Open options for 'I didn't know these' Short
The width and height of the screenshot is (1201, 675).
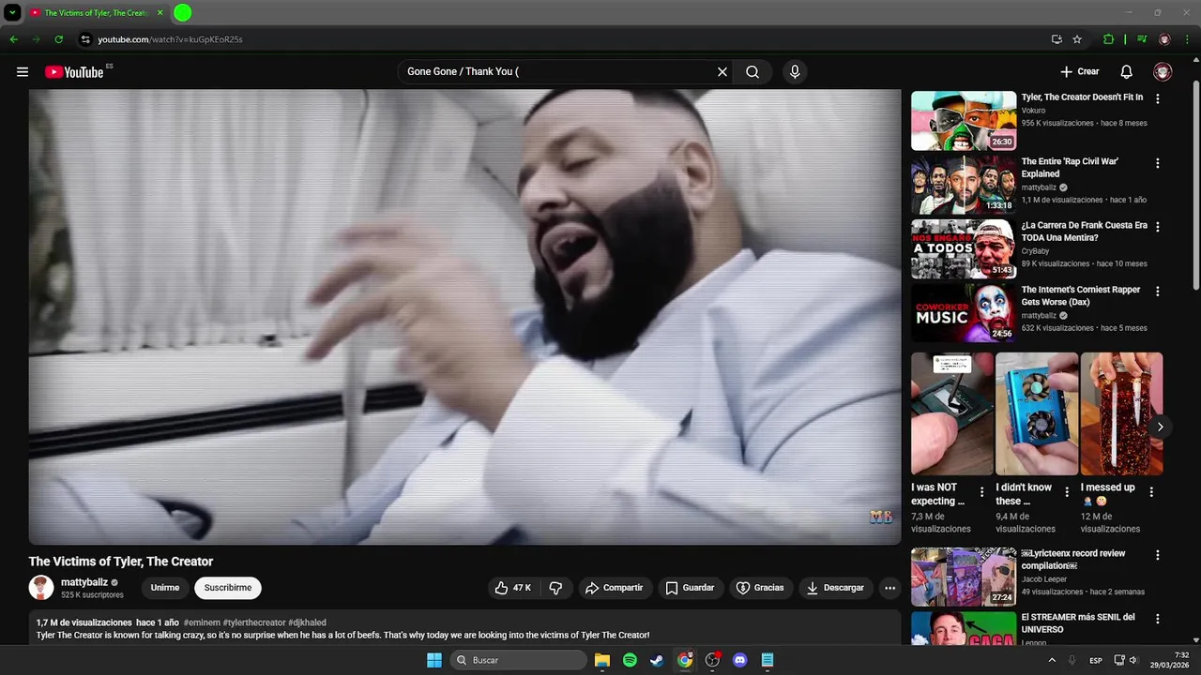pos(1067,491)
